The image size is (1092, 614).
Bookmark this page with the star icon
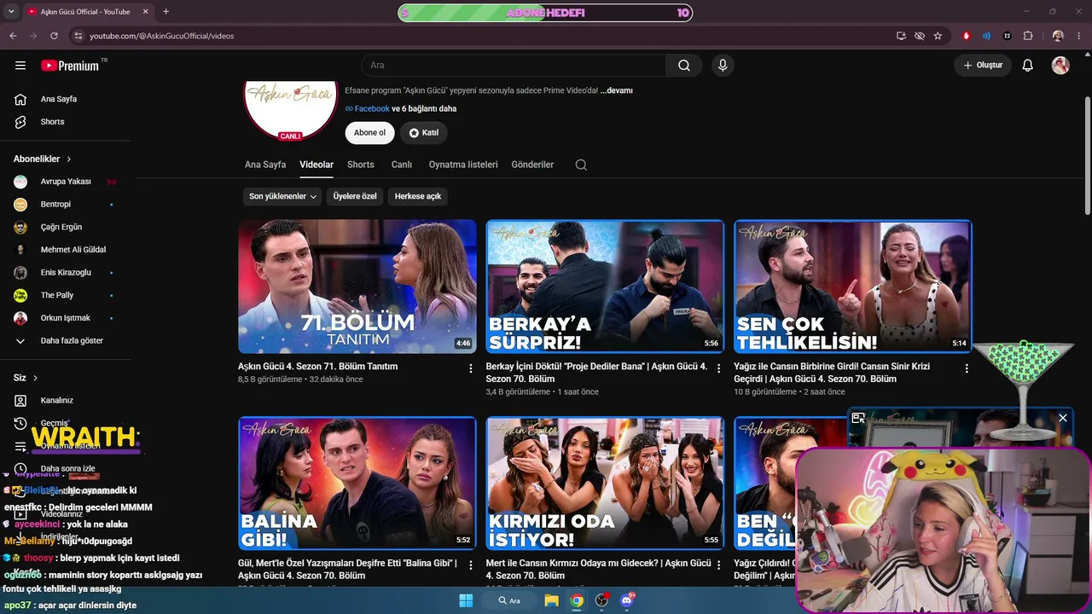point(938,36)
